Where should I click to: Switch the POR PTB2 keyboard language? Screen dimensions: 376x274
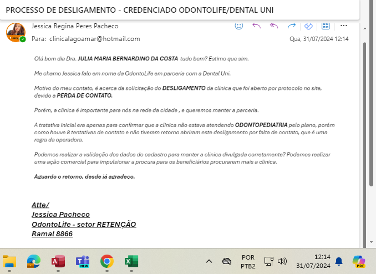coord(248,262)
